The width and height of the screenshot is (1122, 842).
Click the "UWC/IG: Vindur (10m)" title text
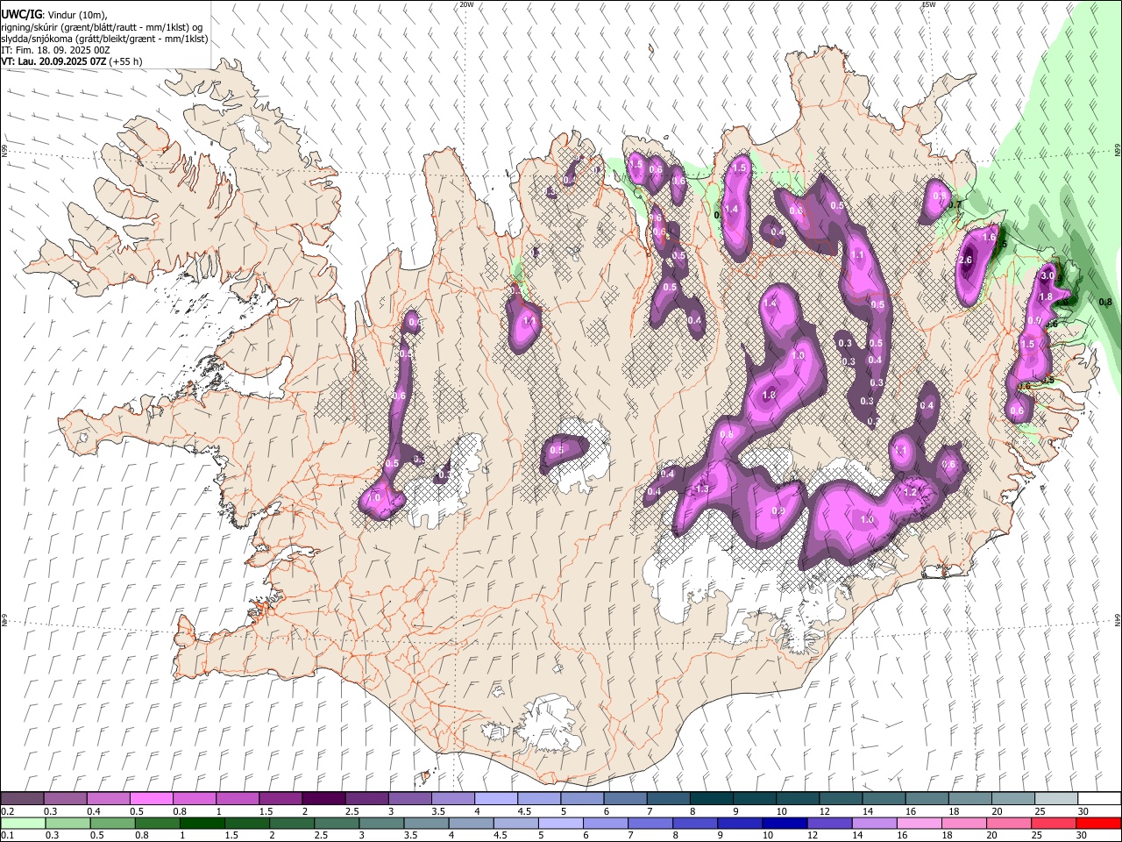pos(54,15)
